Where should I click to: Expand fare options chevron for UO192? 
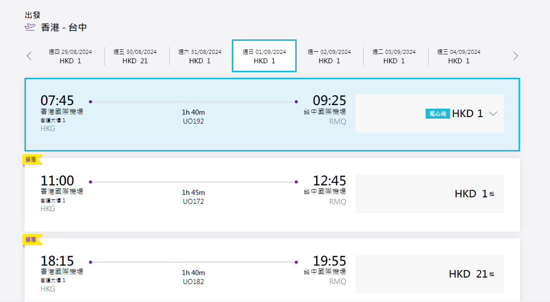pyautogui.click(x=493, y=114)
